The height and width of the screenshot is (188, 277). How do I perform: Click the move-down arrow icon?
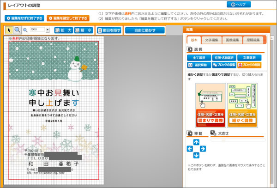pyautogui.click(x=196, y=155)
